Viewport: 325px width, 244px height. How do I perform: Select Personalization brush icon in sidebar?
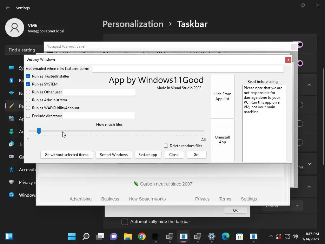tap(11, 106)
